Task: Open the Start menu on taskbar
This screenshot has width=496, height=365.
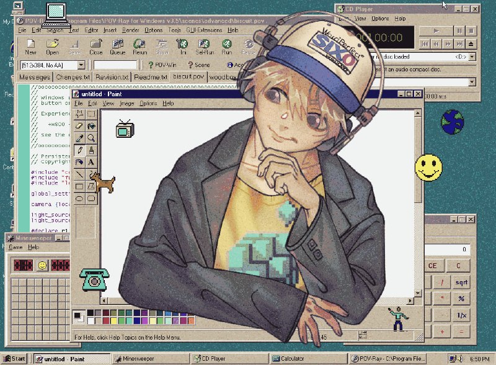Action: [x=14, y=359]
